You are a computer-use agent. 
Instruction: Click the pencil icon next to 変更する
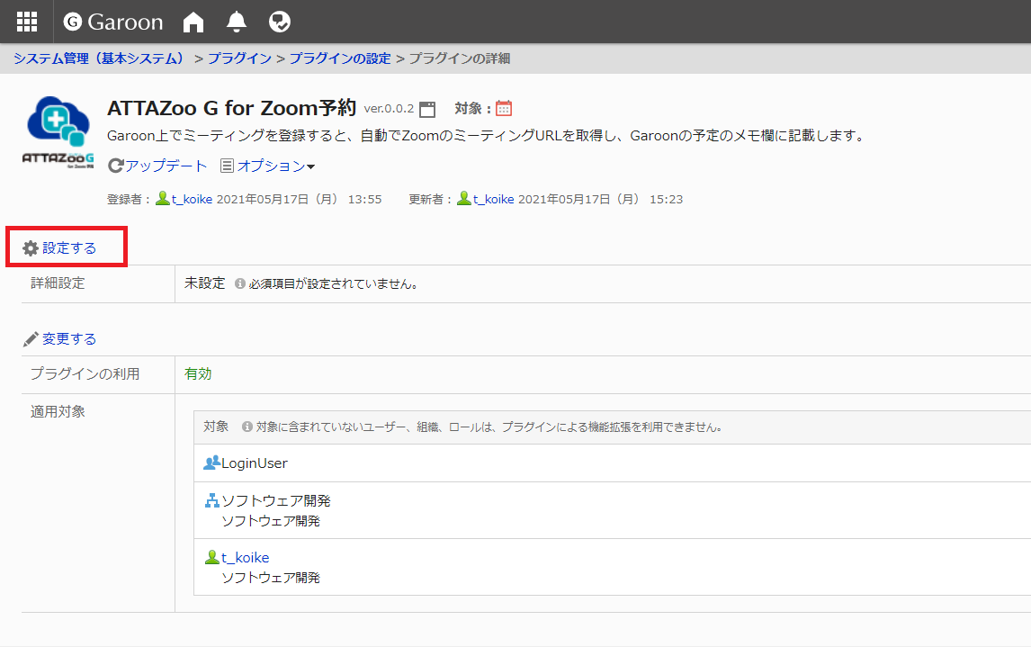click(x=31, y=339)
